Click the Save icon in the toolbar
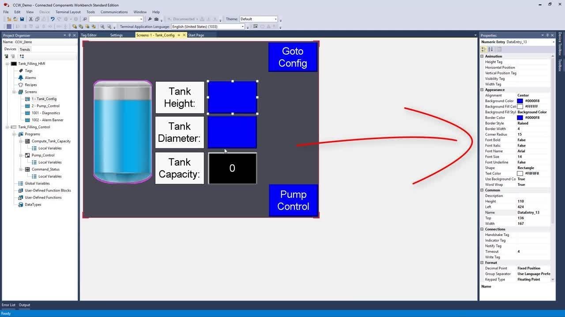565x317 pixels. click(x=22, y=19)
